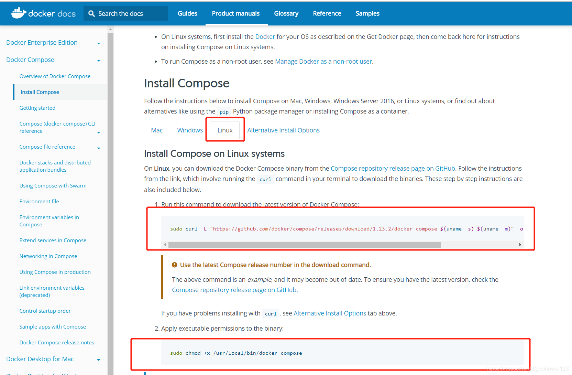
Task: Open Using Compose in production
Action: tap(55, 272)
